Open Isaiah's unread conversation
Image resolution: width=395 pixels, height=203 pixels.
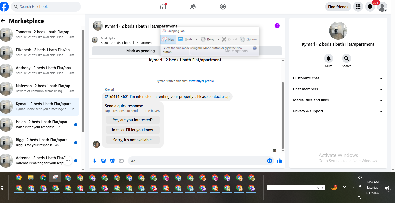(x=39, y=124)
